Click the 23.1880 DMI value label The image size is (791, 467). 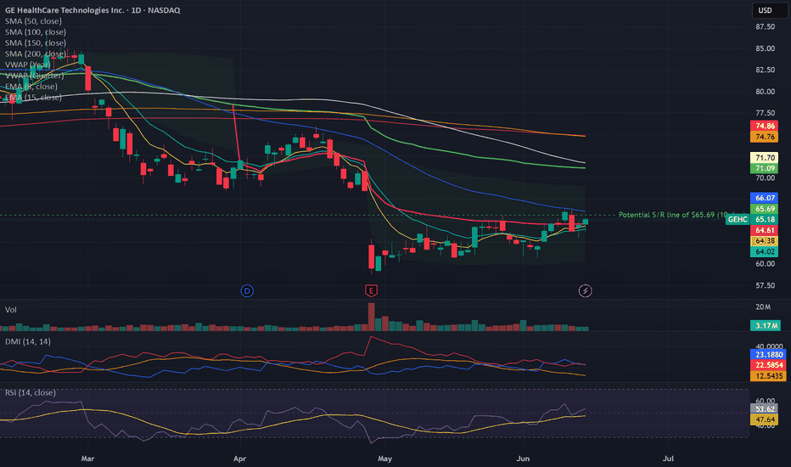coord(768,354)
